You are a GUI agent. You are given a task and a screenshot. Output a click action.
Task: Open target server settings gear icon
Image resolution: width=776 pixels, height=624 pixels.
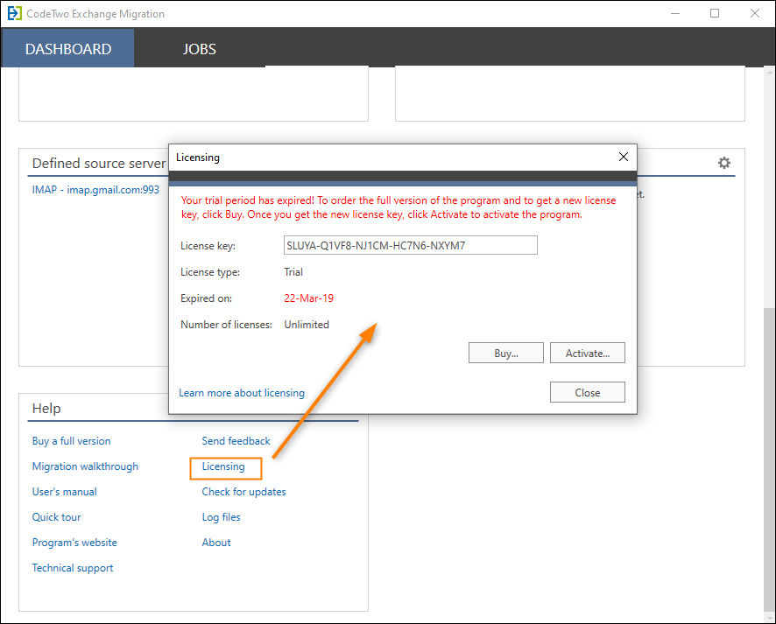pos(724,163)
